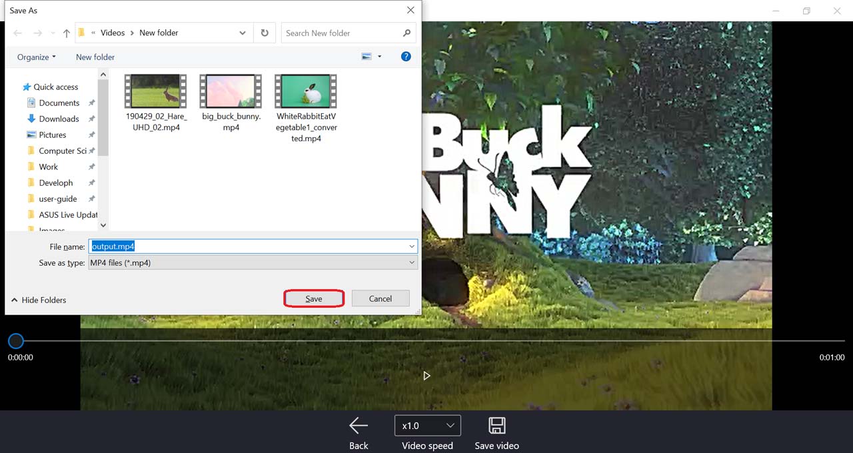The width and height of the screenshot is (853, 453).
Task: Click the video timeline slider handle
Action: pyautogui.click(x=16, y=341)
